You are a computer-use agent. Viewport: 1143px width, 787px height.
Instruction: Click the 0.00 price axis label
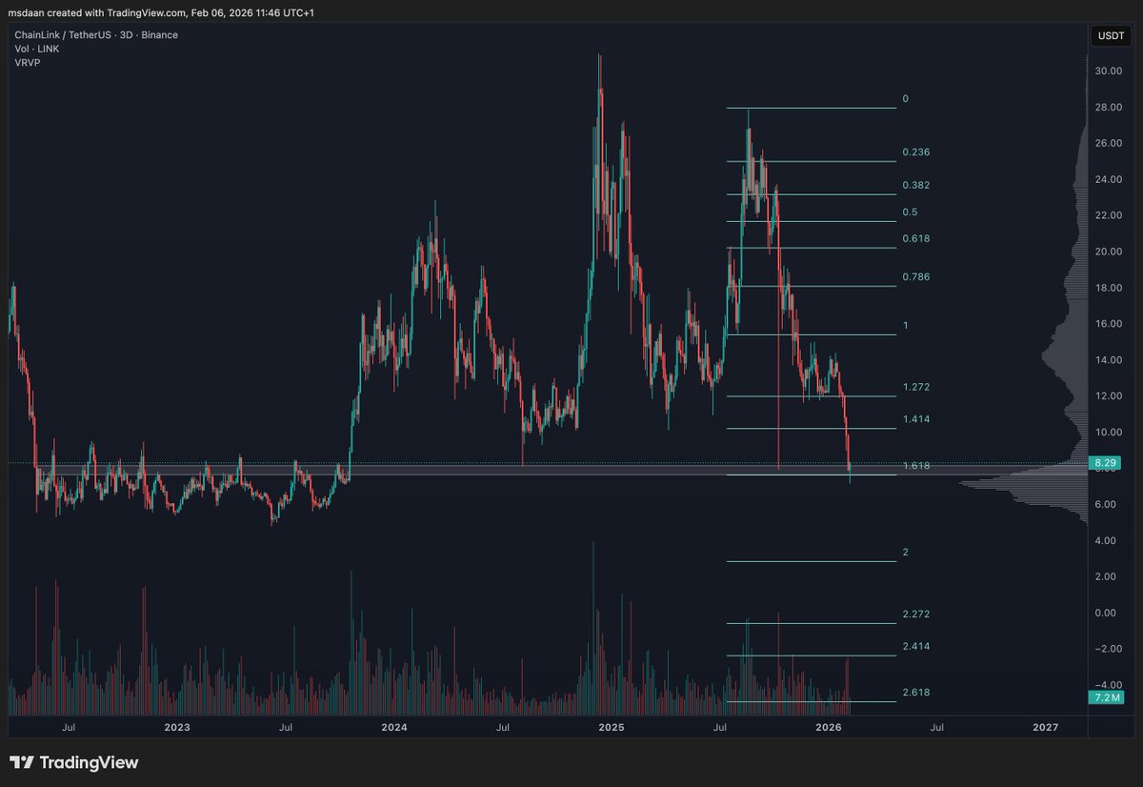(x=1106, y=613)
